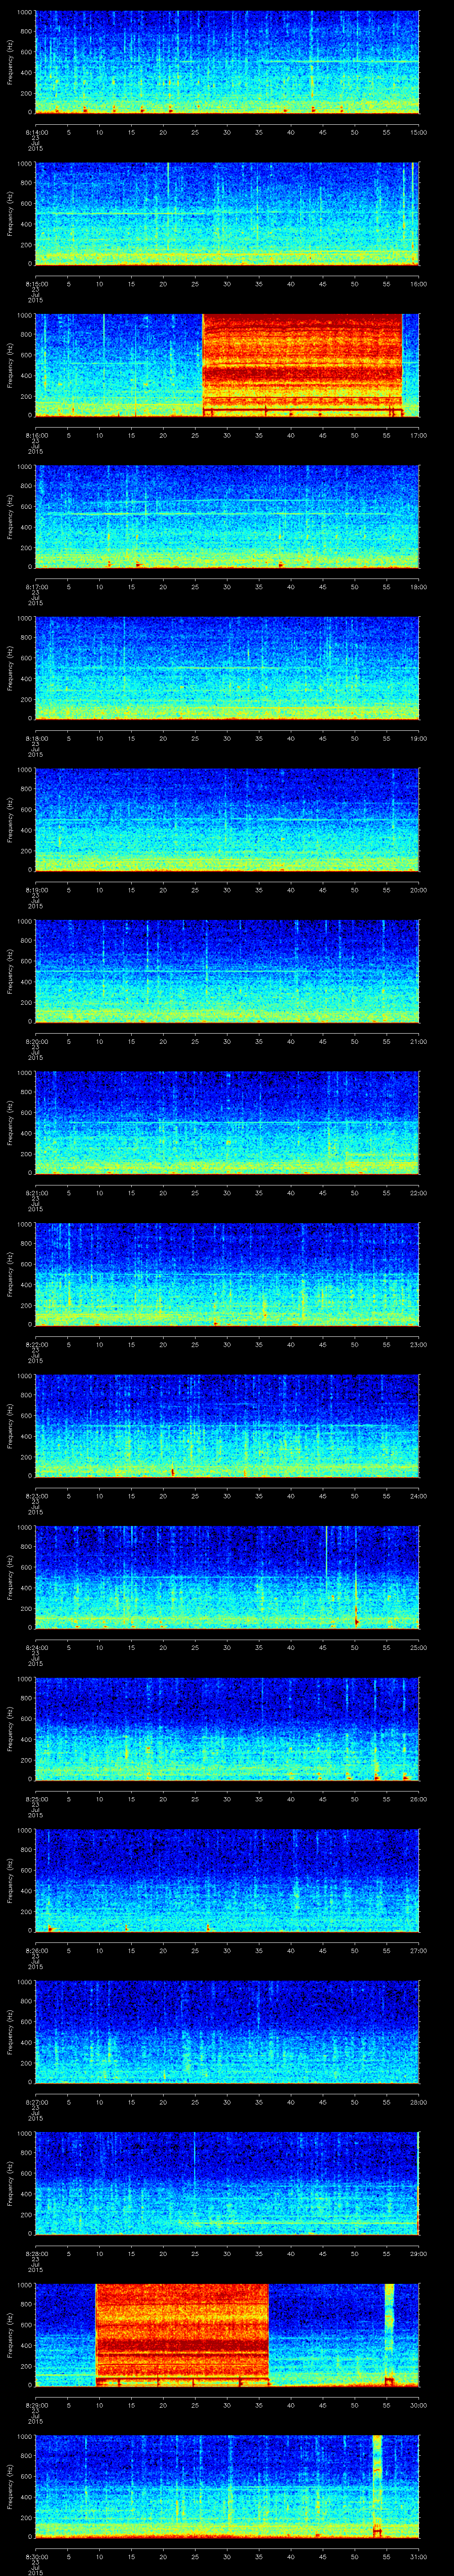Select the spectrogram panel starting at 8:15:00
This screenshot has width=454, height=2576.
(227, 213)
